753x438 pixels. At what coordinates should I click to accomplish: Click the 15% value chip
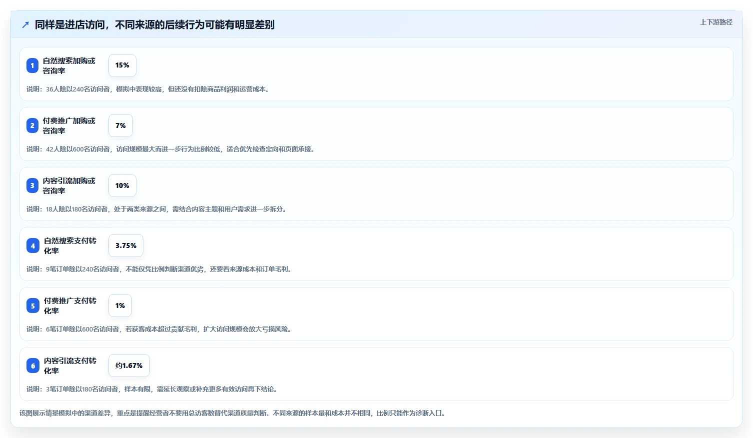point(122,65)
